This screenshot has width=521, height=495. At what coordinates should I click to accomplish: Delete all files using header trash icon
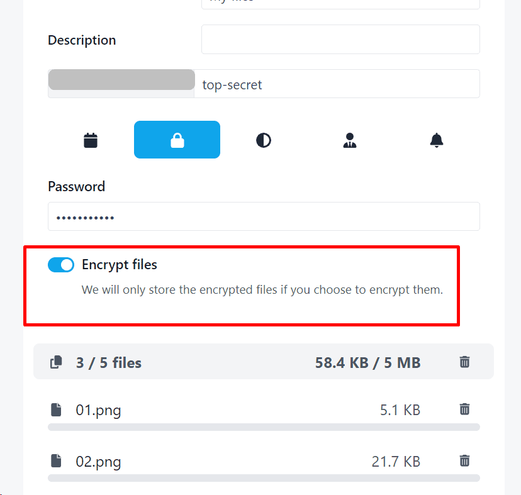point(464,362)
